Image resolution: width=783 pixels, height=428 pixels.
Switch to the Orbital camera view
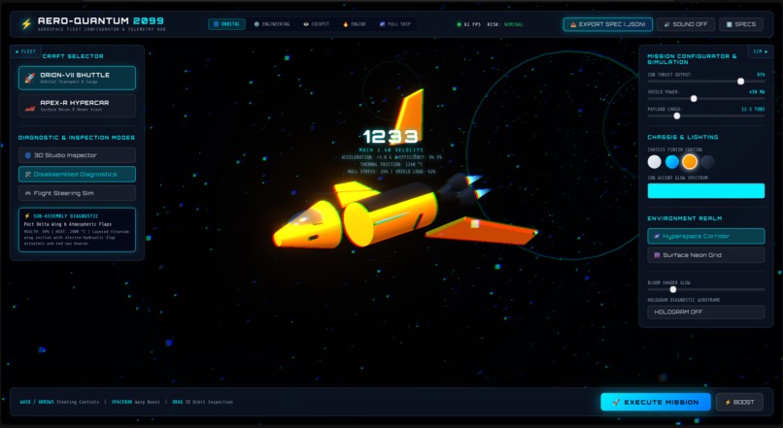[x=226, y=24]
